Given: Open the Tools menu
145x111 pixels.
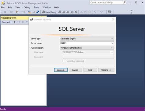Looking at the screenshot, I should coord(36,8).
